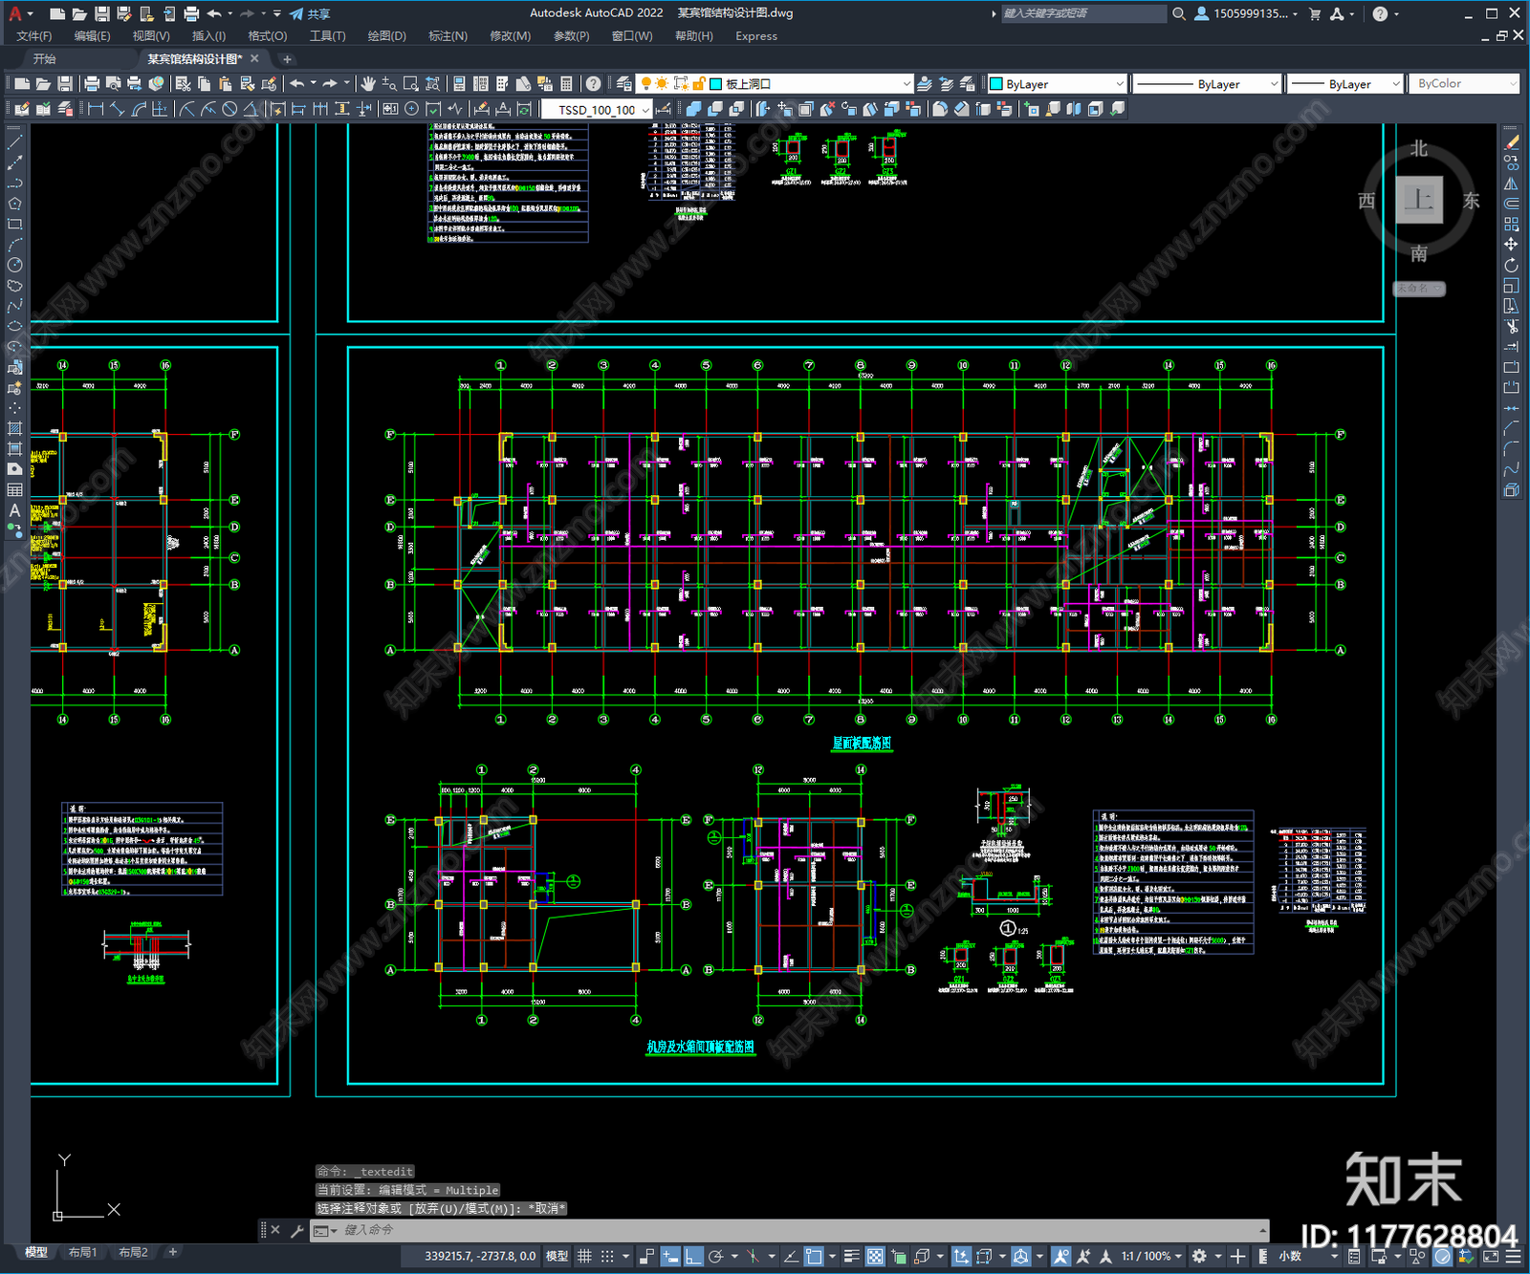Click the keyword search input box

(1083, 13)
